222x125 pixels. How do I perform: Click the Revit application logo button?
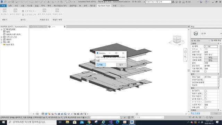pos(2,2)
